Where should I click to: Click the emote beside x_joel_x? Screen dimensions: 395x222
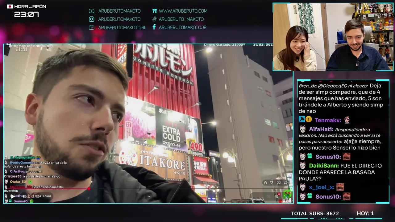(340, 187)
